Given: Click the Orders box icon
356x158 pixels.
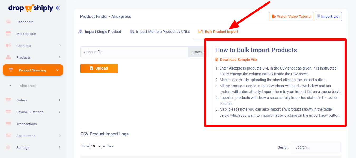Looking at the screenshot, I should 8,100.
